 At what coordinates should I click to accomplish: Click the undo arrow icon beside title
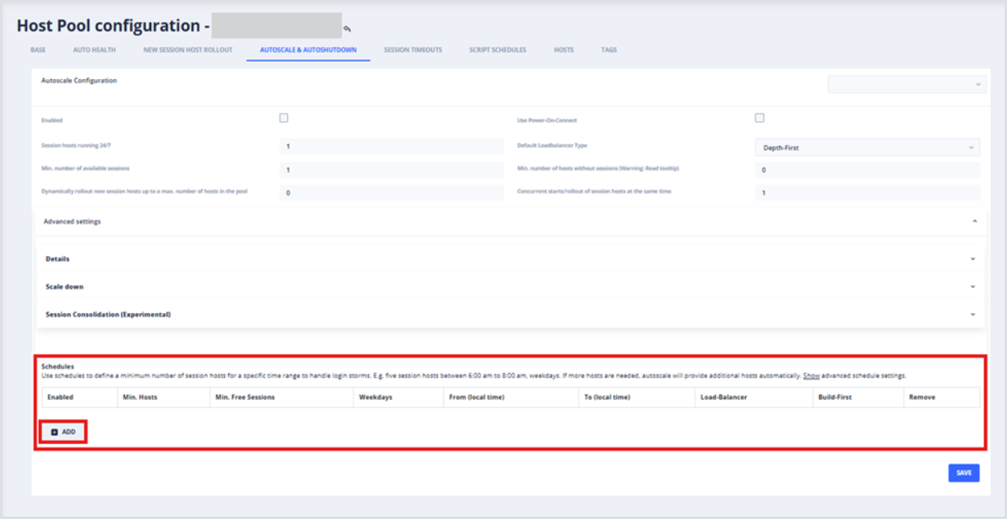(348, 29)
